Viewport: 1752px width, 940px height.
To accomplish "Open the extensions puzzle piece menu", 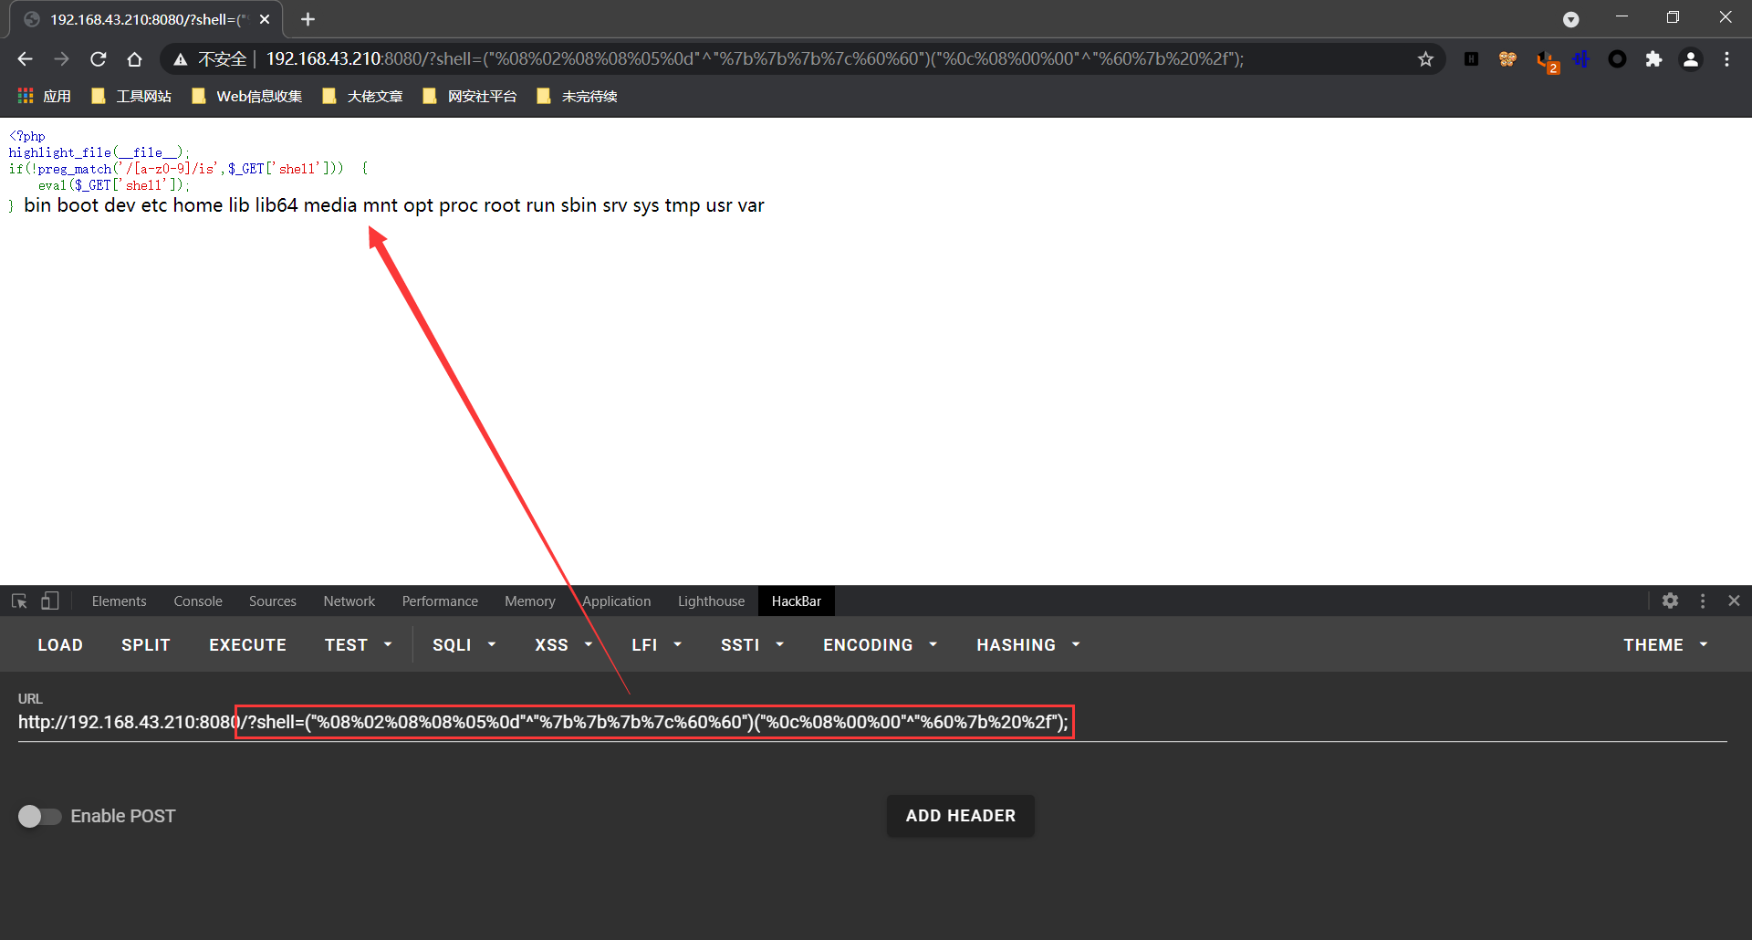I will (1653, 59).
